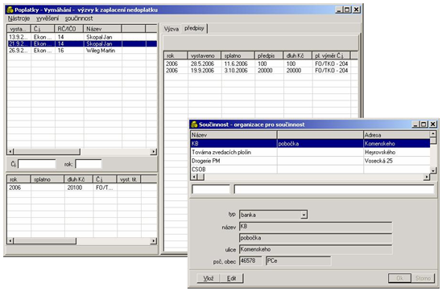The width and height of the screenshot is (442, 291).
Task: Click the ulice field with Komenskeho
Action: coord(316,250)
